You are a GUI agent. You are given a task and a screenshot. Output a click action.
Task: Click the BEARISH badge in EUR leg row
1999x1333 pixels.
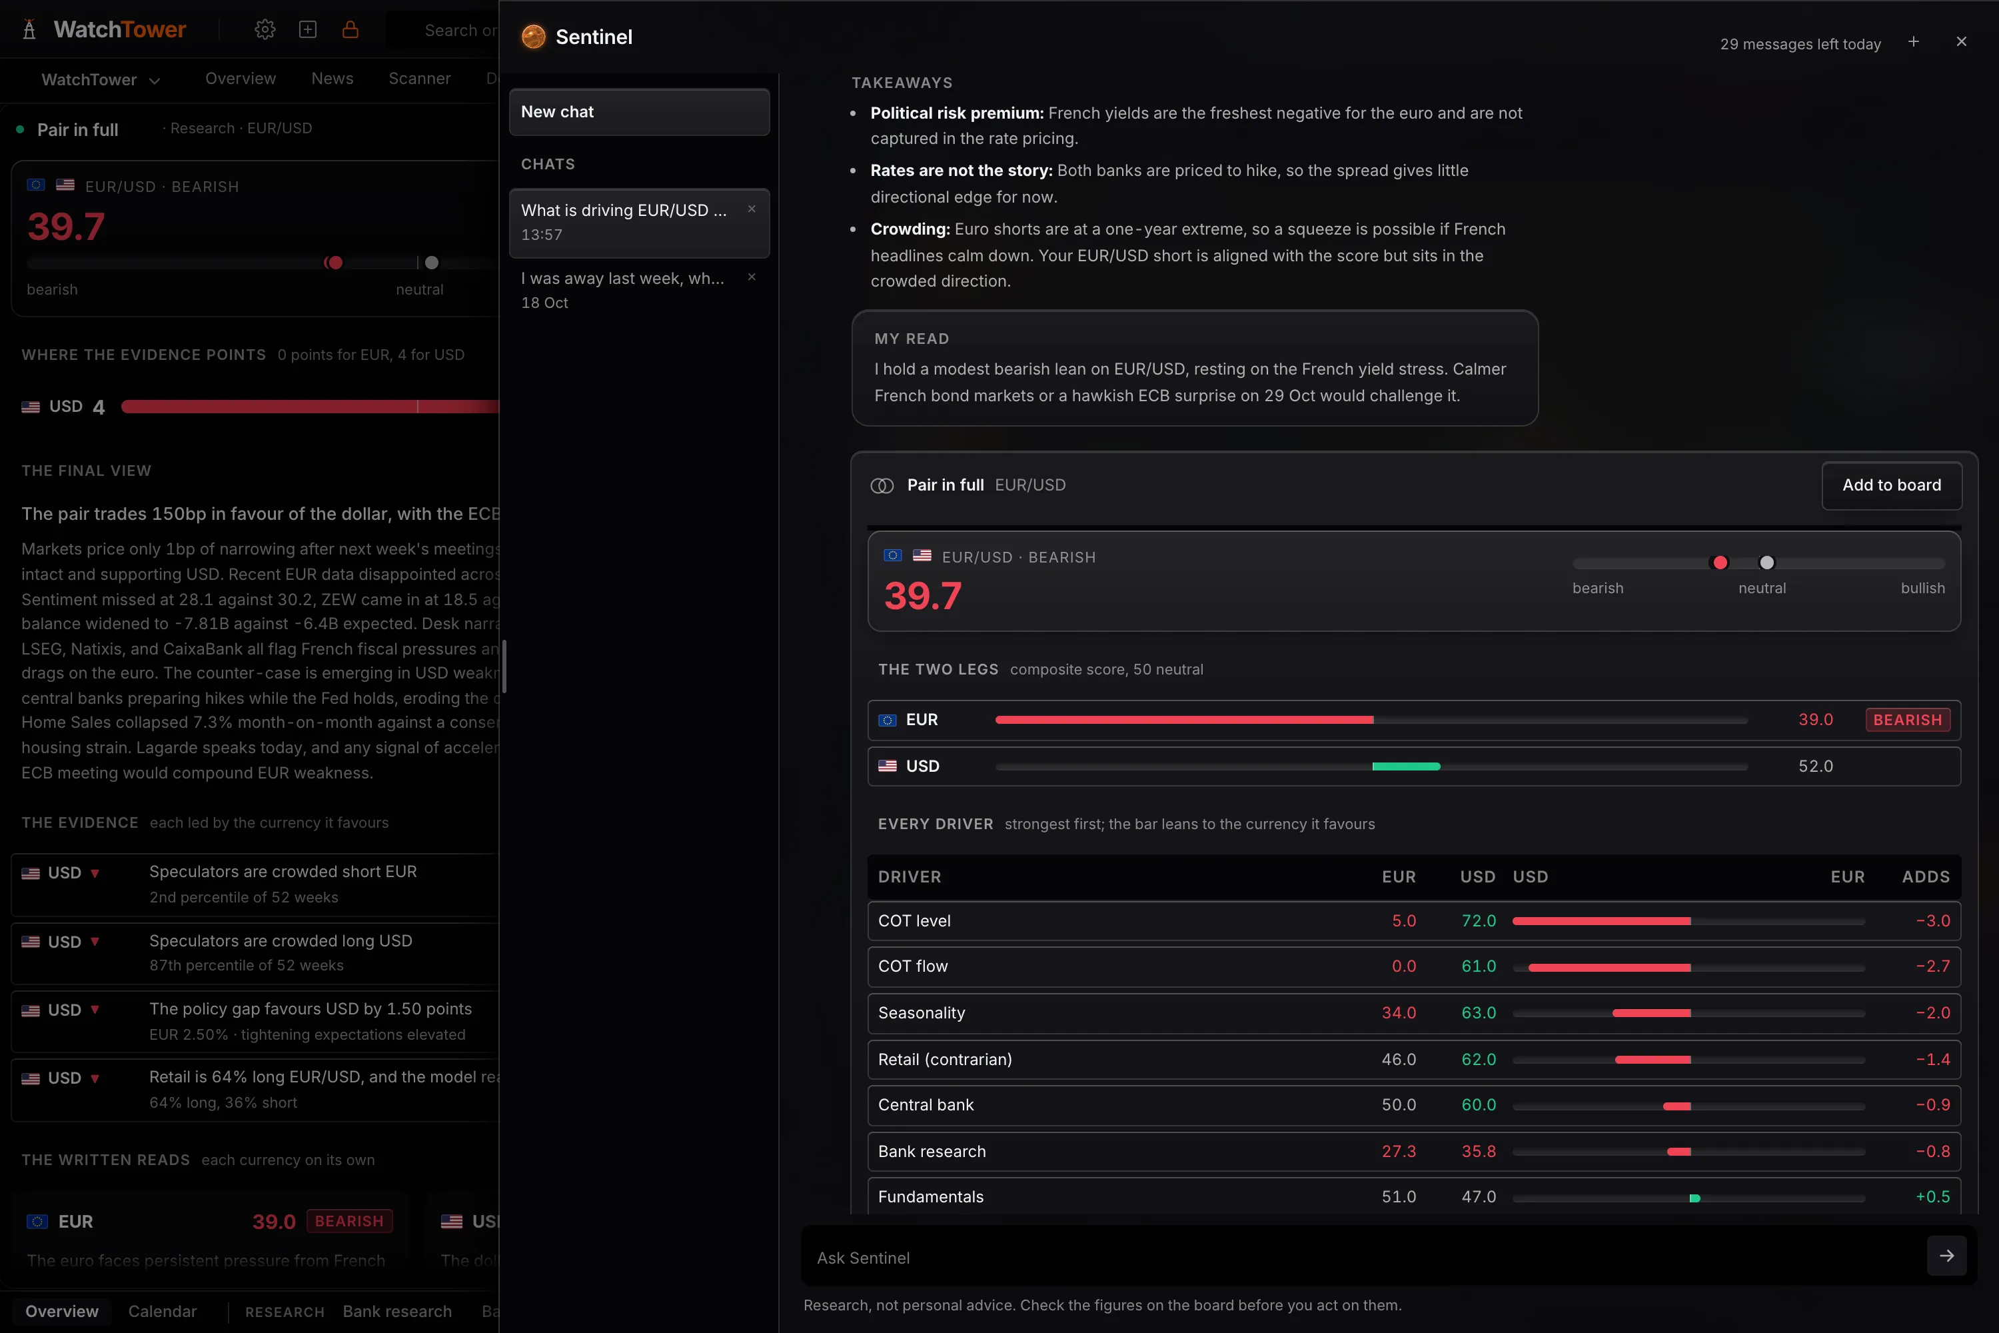(1907, 720)
